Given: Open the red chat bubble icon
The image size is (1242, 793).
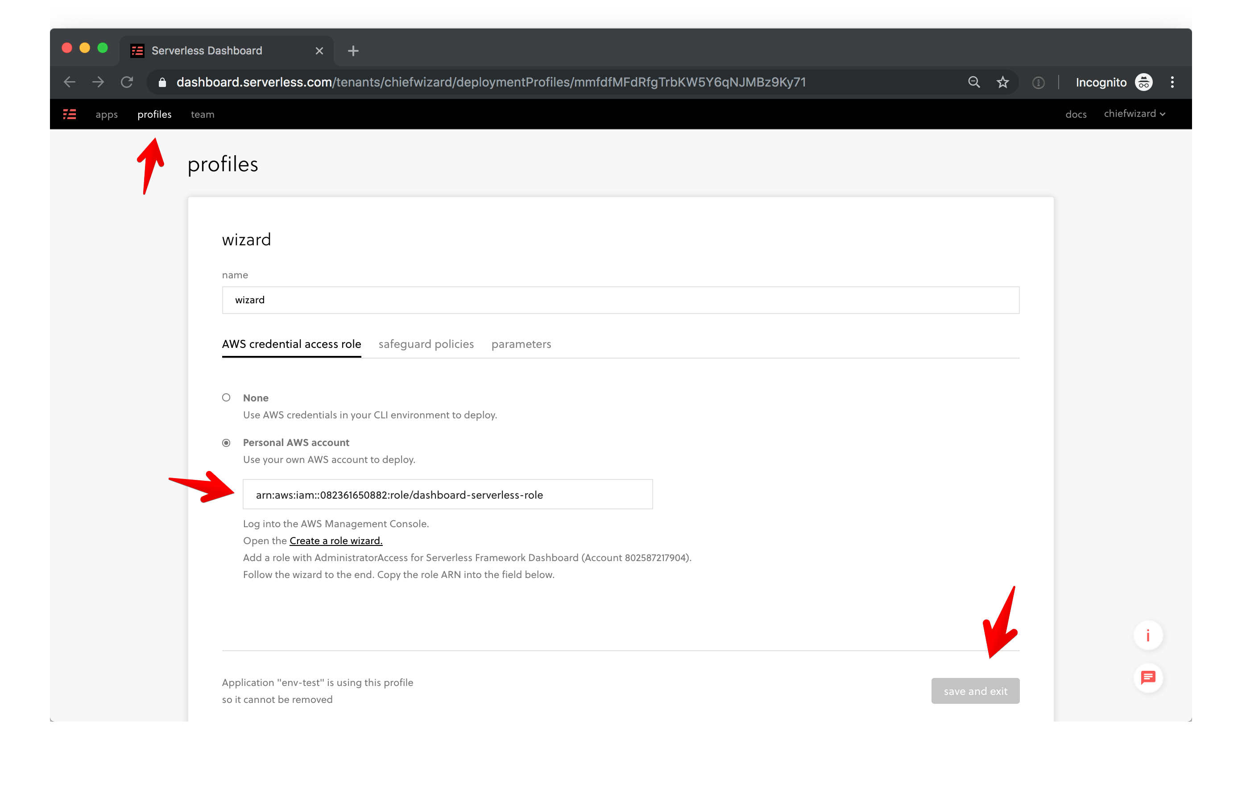Looking at the screenshot, I should click(1147, 677).
